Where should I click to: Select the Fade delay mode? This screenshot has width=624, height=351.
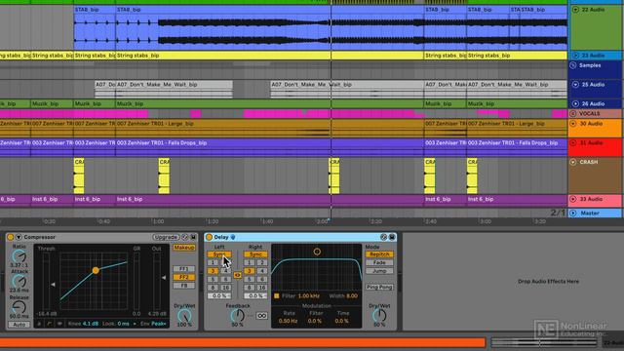[x=379, y=262]
